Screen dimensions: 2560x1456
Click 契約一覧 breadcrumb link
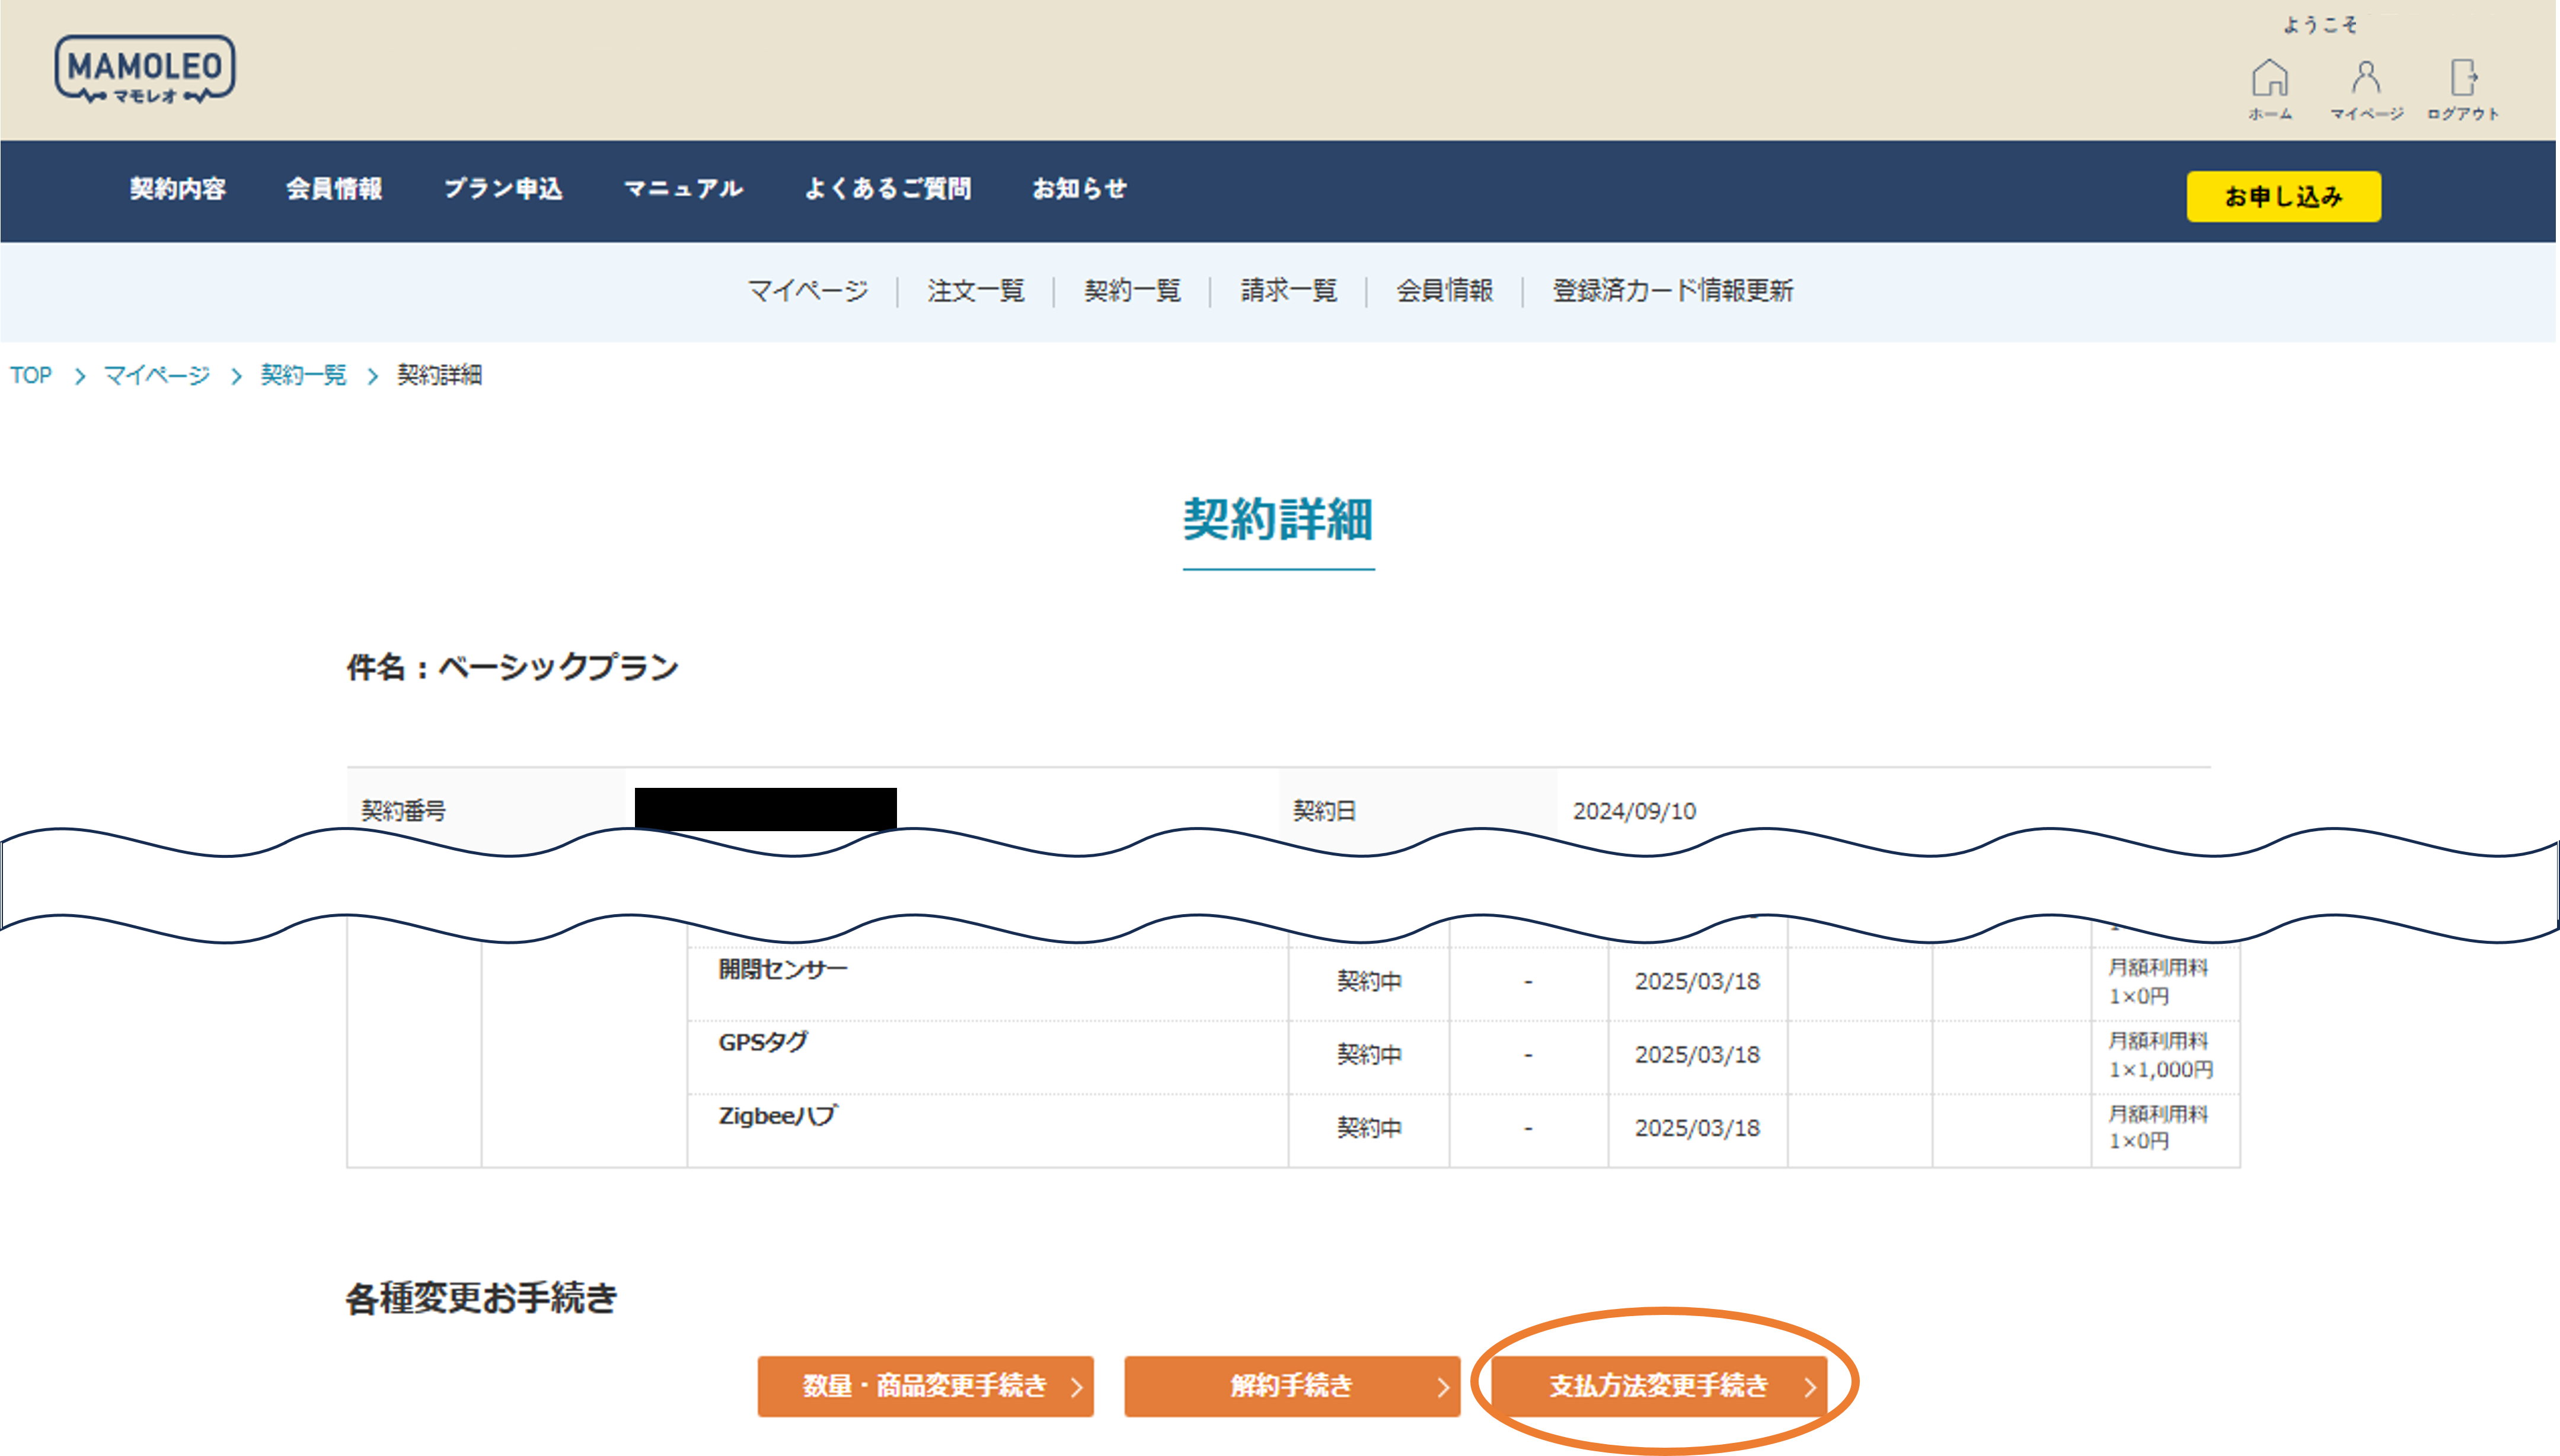pos(303,375)
